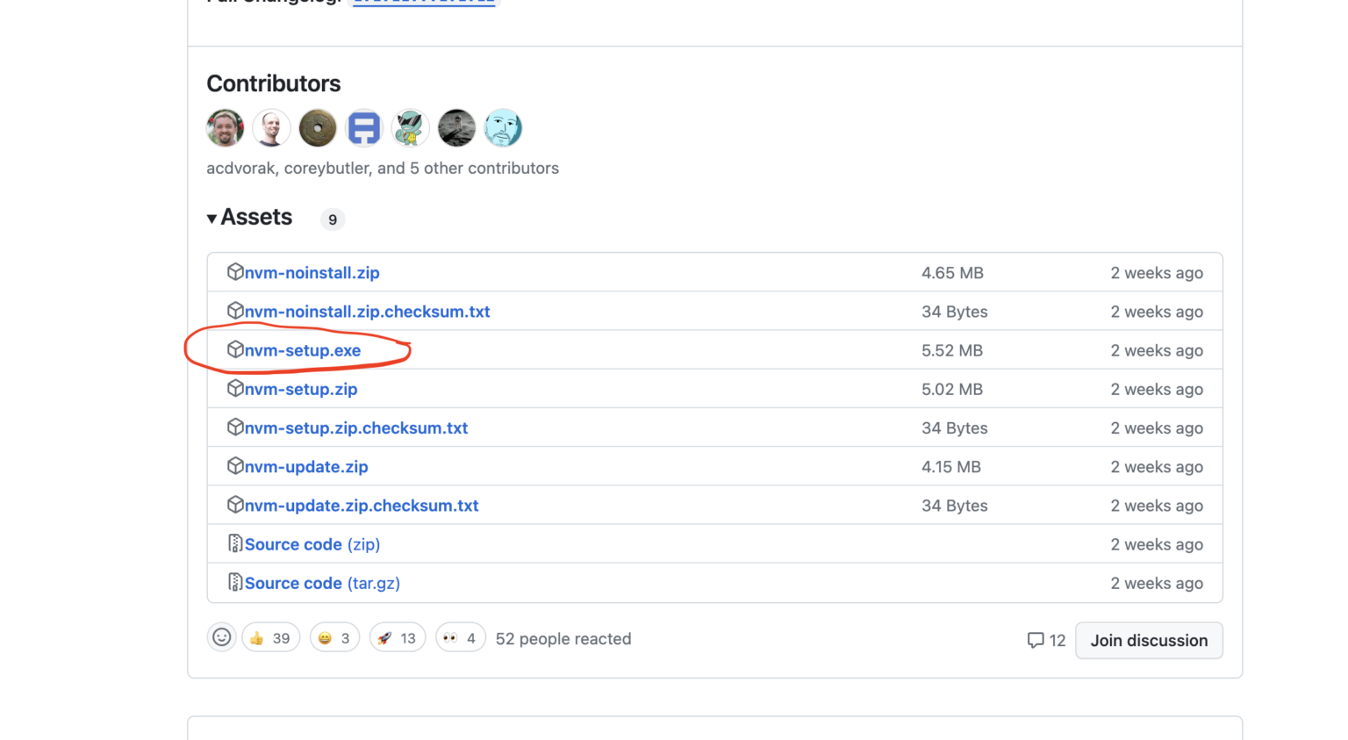1348x740 pixels.
Task: Download nvm-setup.zip.checksum.txt
Action: (356, 428)
